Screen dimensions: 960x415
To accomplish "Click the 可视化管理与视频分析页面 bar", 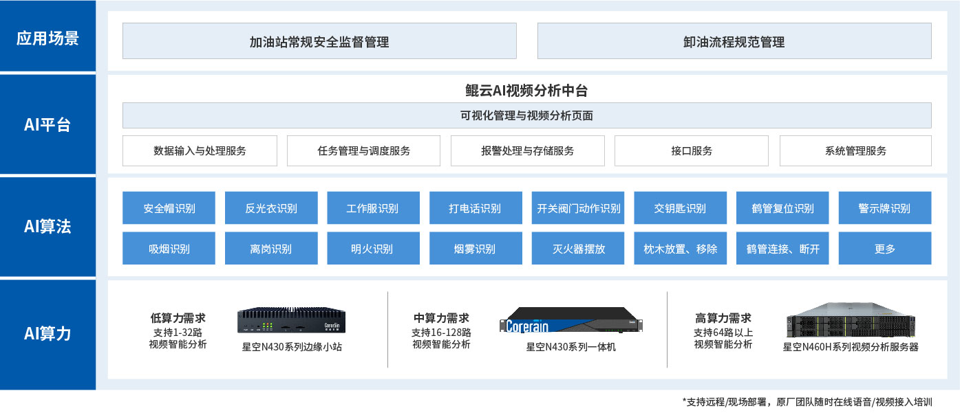I will click(x=527, y=116).
